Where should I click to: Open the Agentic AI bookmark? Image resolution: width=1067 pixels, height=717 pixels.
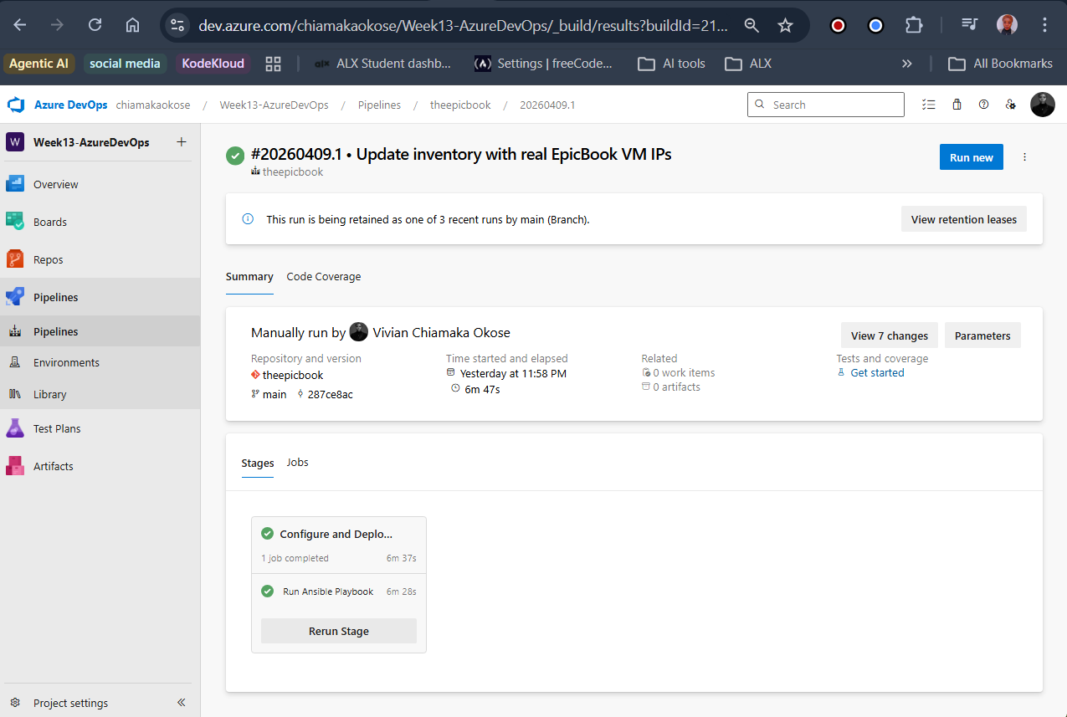pyautogui.click(x=38, y=64)
